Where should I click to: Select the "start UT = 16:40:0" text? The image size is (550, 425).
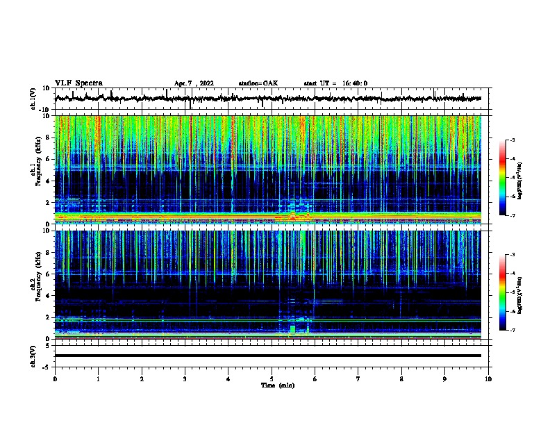335,83
